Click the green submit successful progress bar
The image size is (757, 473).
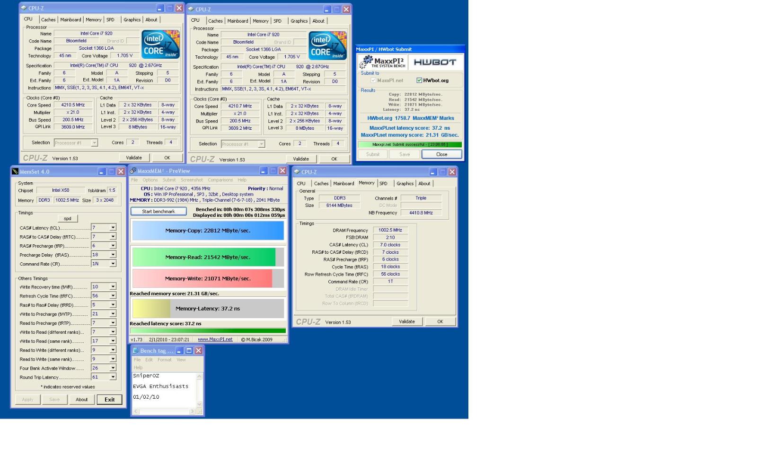[410, 144]
